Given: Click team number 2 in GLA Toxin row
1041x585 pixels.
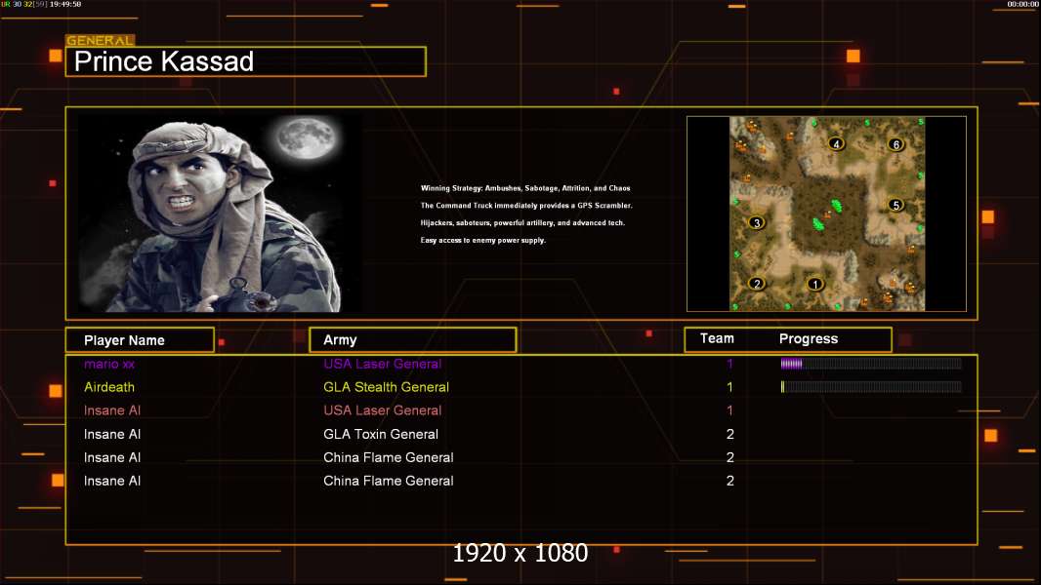Looking at the screenshot, I should [x=730, y=434].
